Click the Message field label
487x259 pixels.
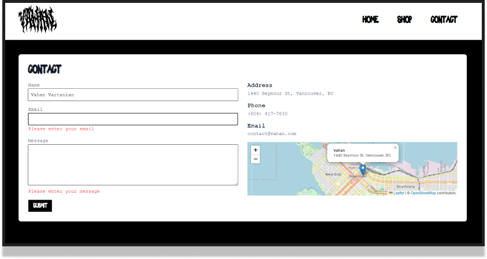(38, 141)
